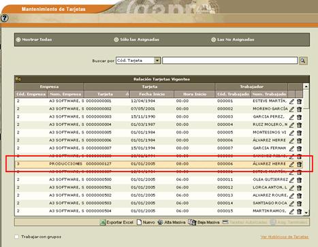Click table scrollbar up arrow

point(306,86)
